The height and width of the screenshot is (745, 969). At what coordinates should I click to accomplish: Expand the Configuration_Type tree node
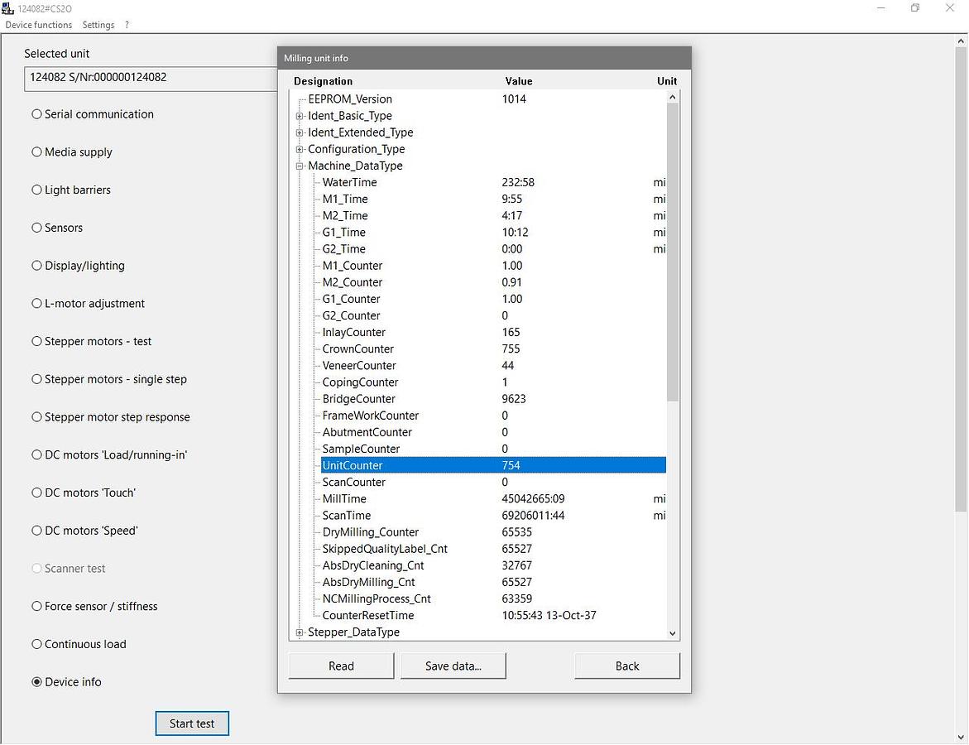(x=300, y=149)
